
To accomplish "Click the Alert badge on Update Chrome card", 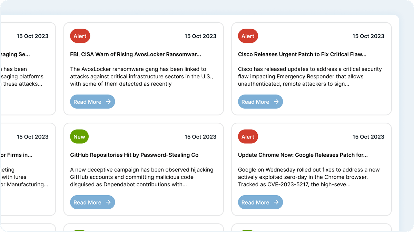I will (x=248, y=137).
